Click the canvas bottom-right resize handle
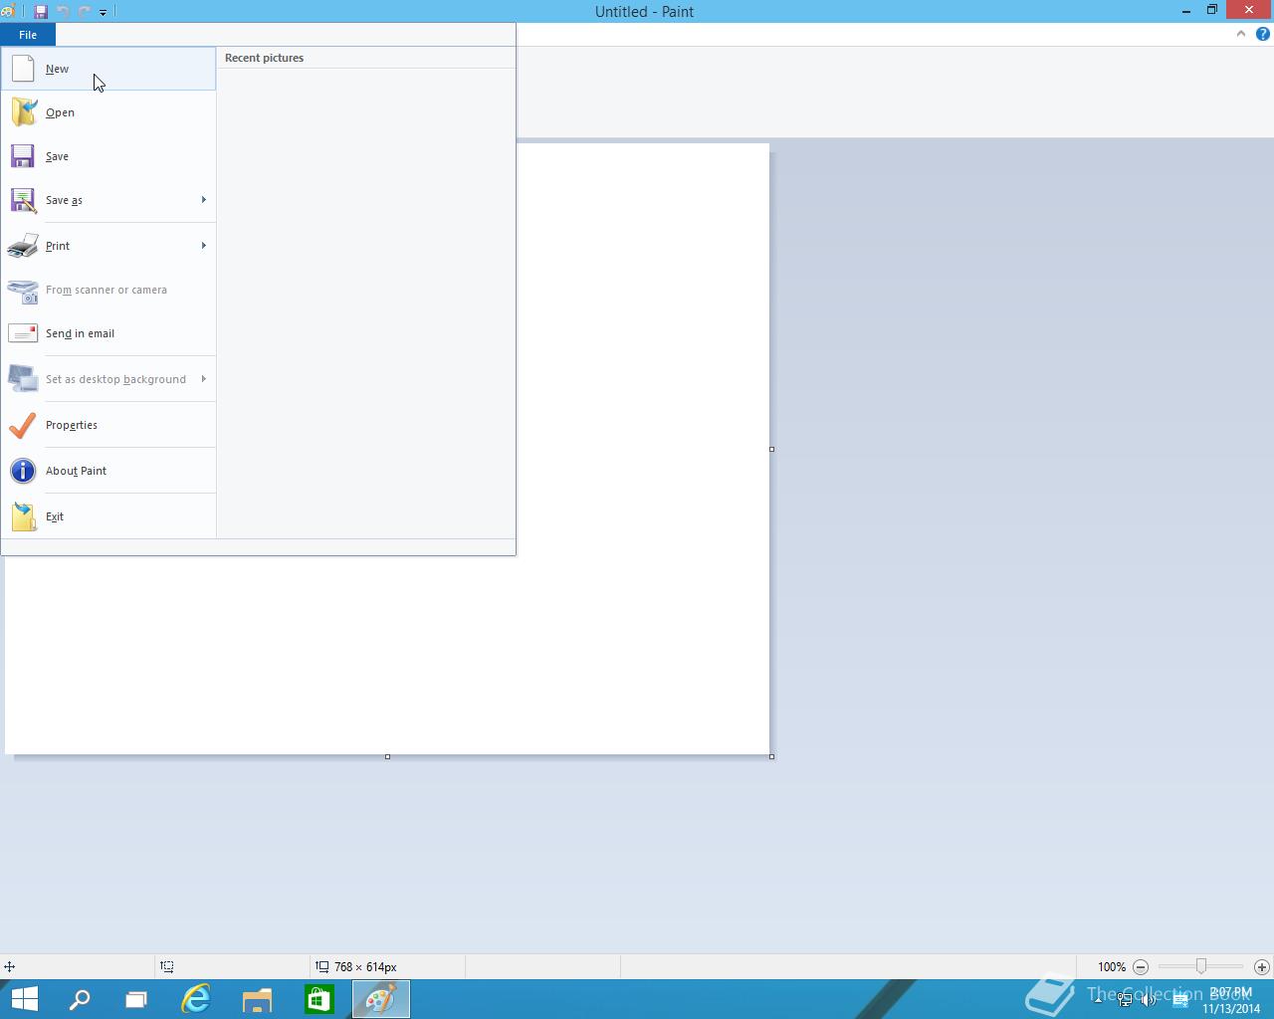1274x1019 pixels. pos(771,756)
